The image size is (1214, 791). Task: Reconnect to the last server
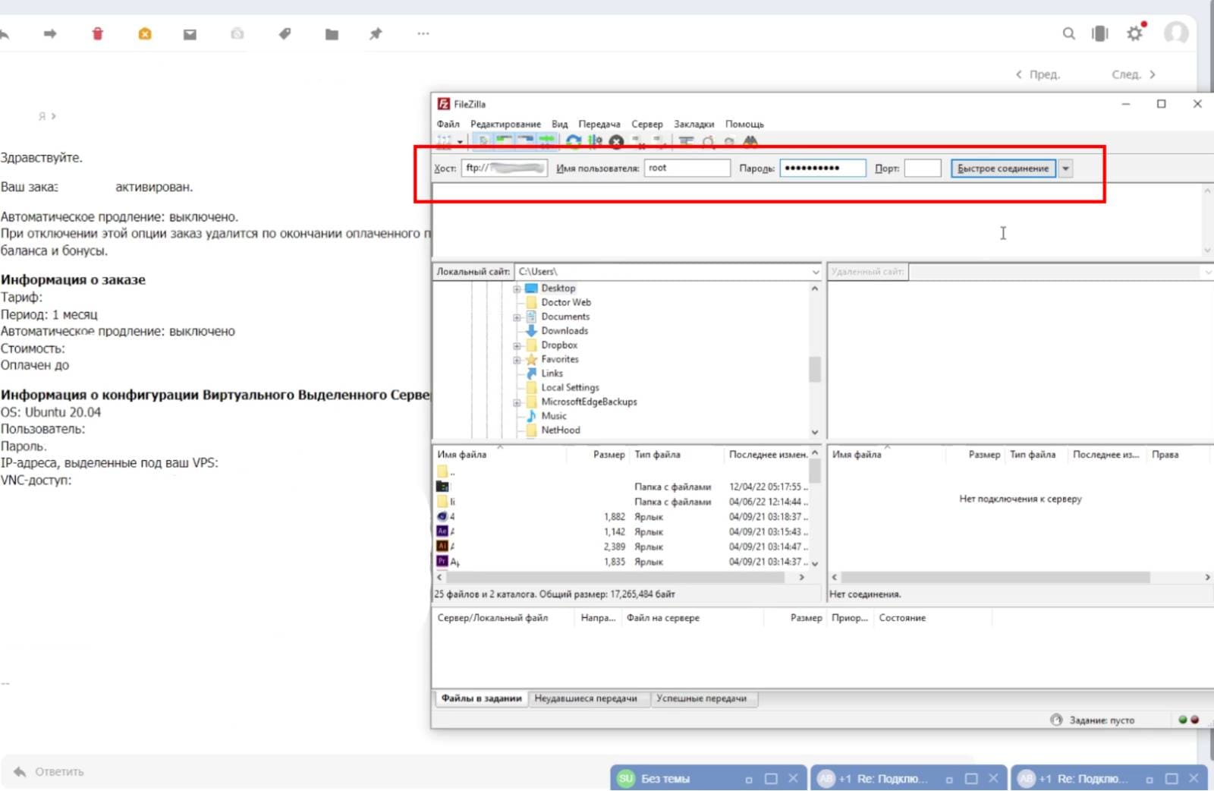pyautogui.click(x=659, y=140)
